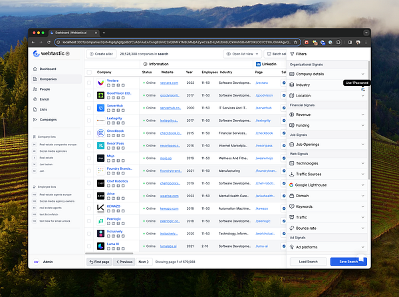Open the People sidebar section

(x=57, y=89)
